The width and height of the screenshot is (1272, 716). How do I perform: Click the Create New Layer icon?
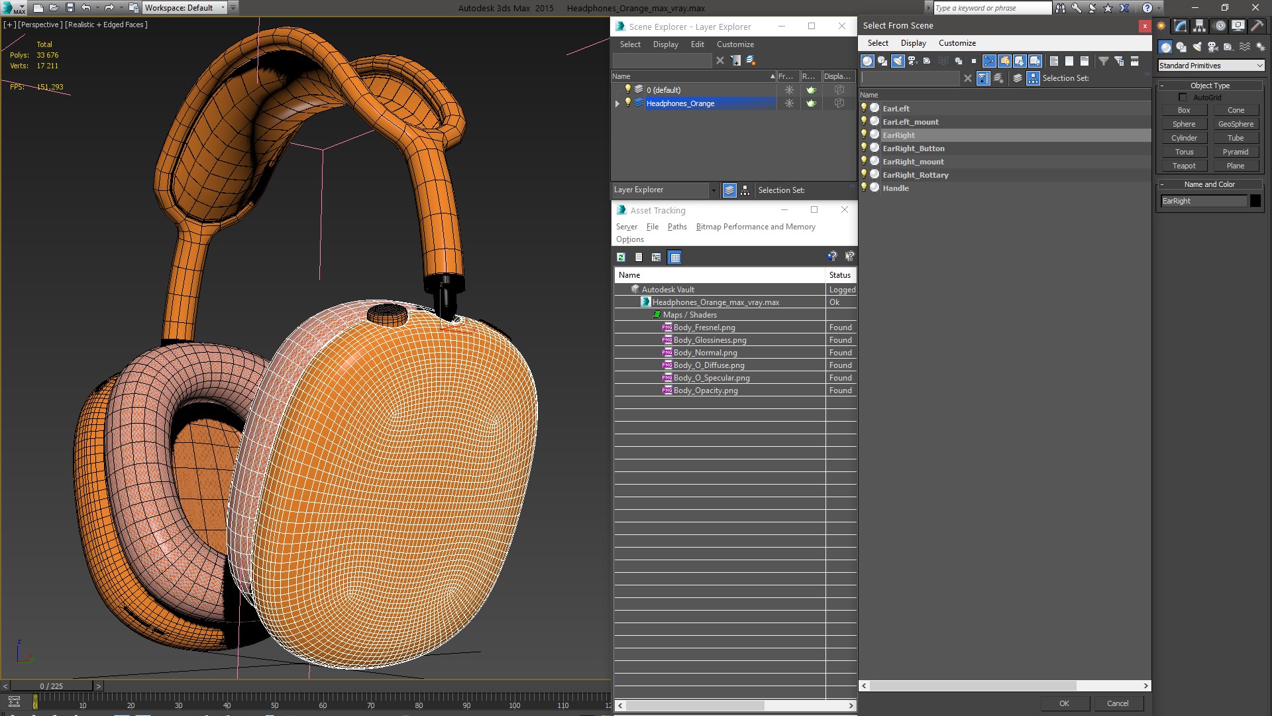751,60
